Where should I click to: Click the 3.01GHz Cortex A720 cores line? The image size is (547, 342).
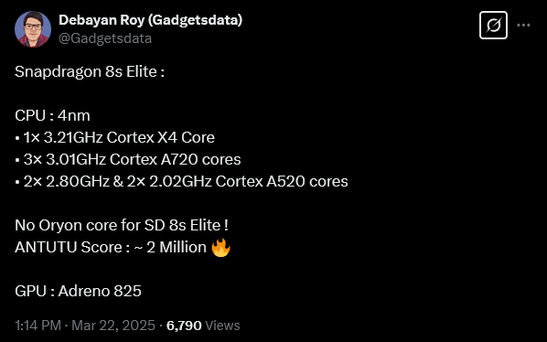pyautogui.click(x=128, y=159)
